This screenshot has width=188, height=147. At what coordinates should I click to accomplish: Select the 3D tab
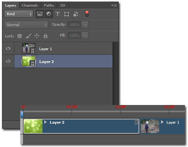pos(63,5)
